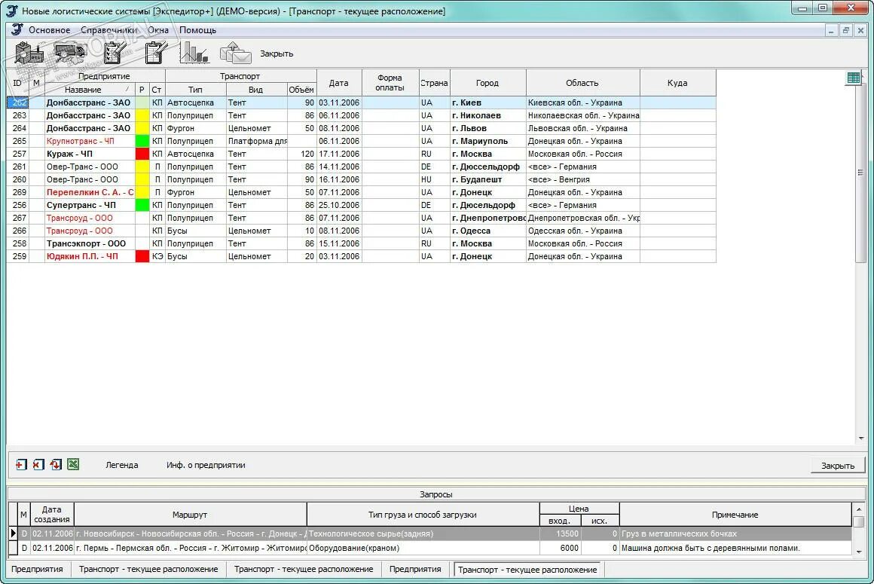Image resolution: width=874 pixels, height=584 pixels.
Task: Click the Страна column header
Action: pos(434,83)
